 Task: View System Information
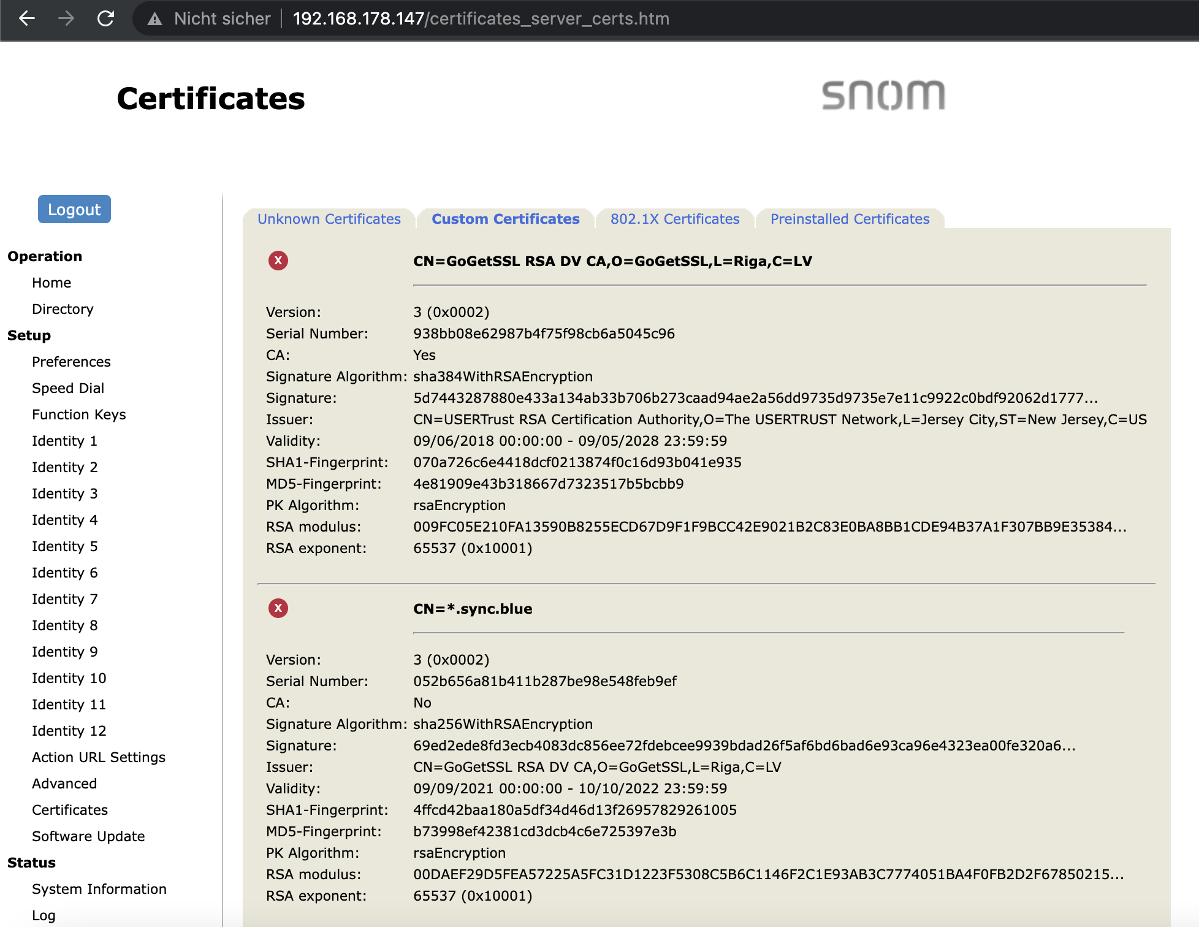pos(99,888)
